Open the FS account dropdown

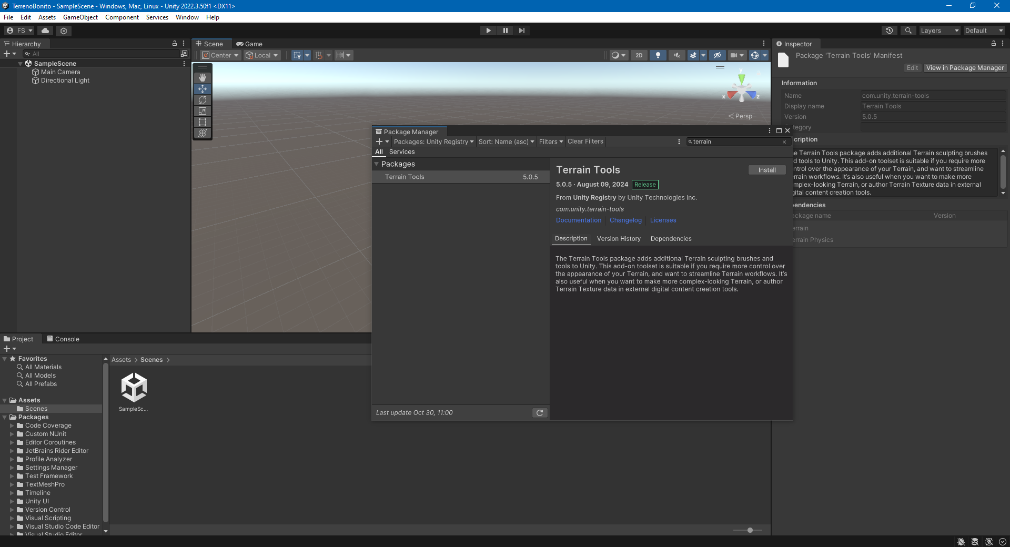tap(19, 31)
